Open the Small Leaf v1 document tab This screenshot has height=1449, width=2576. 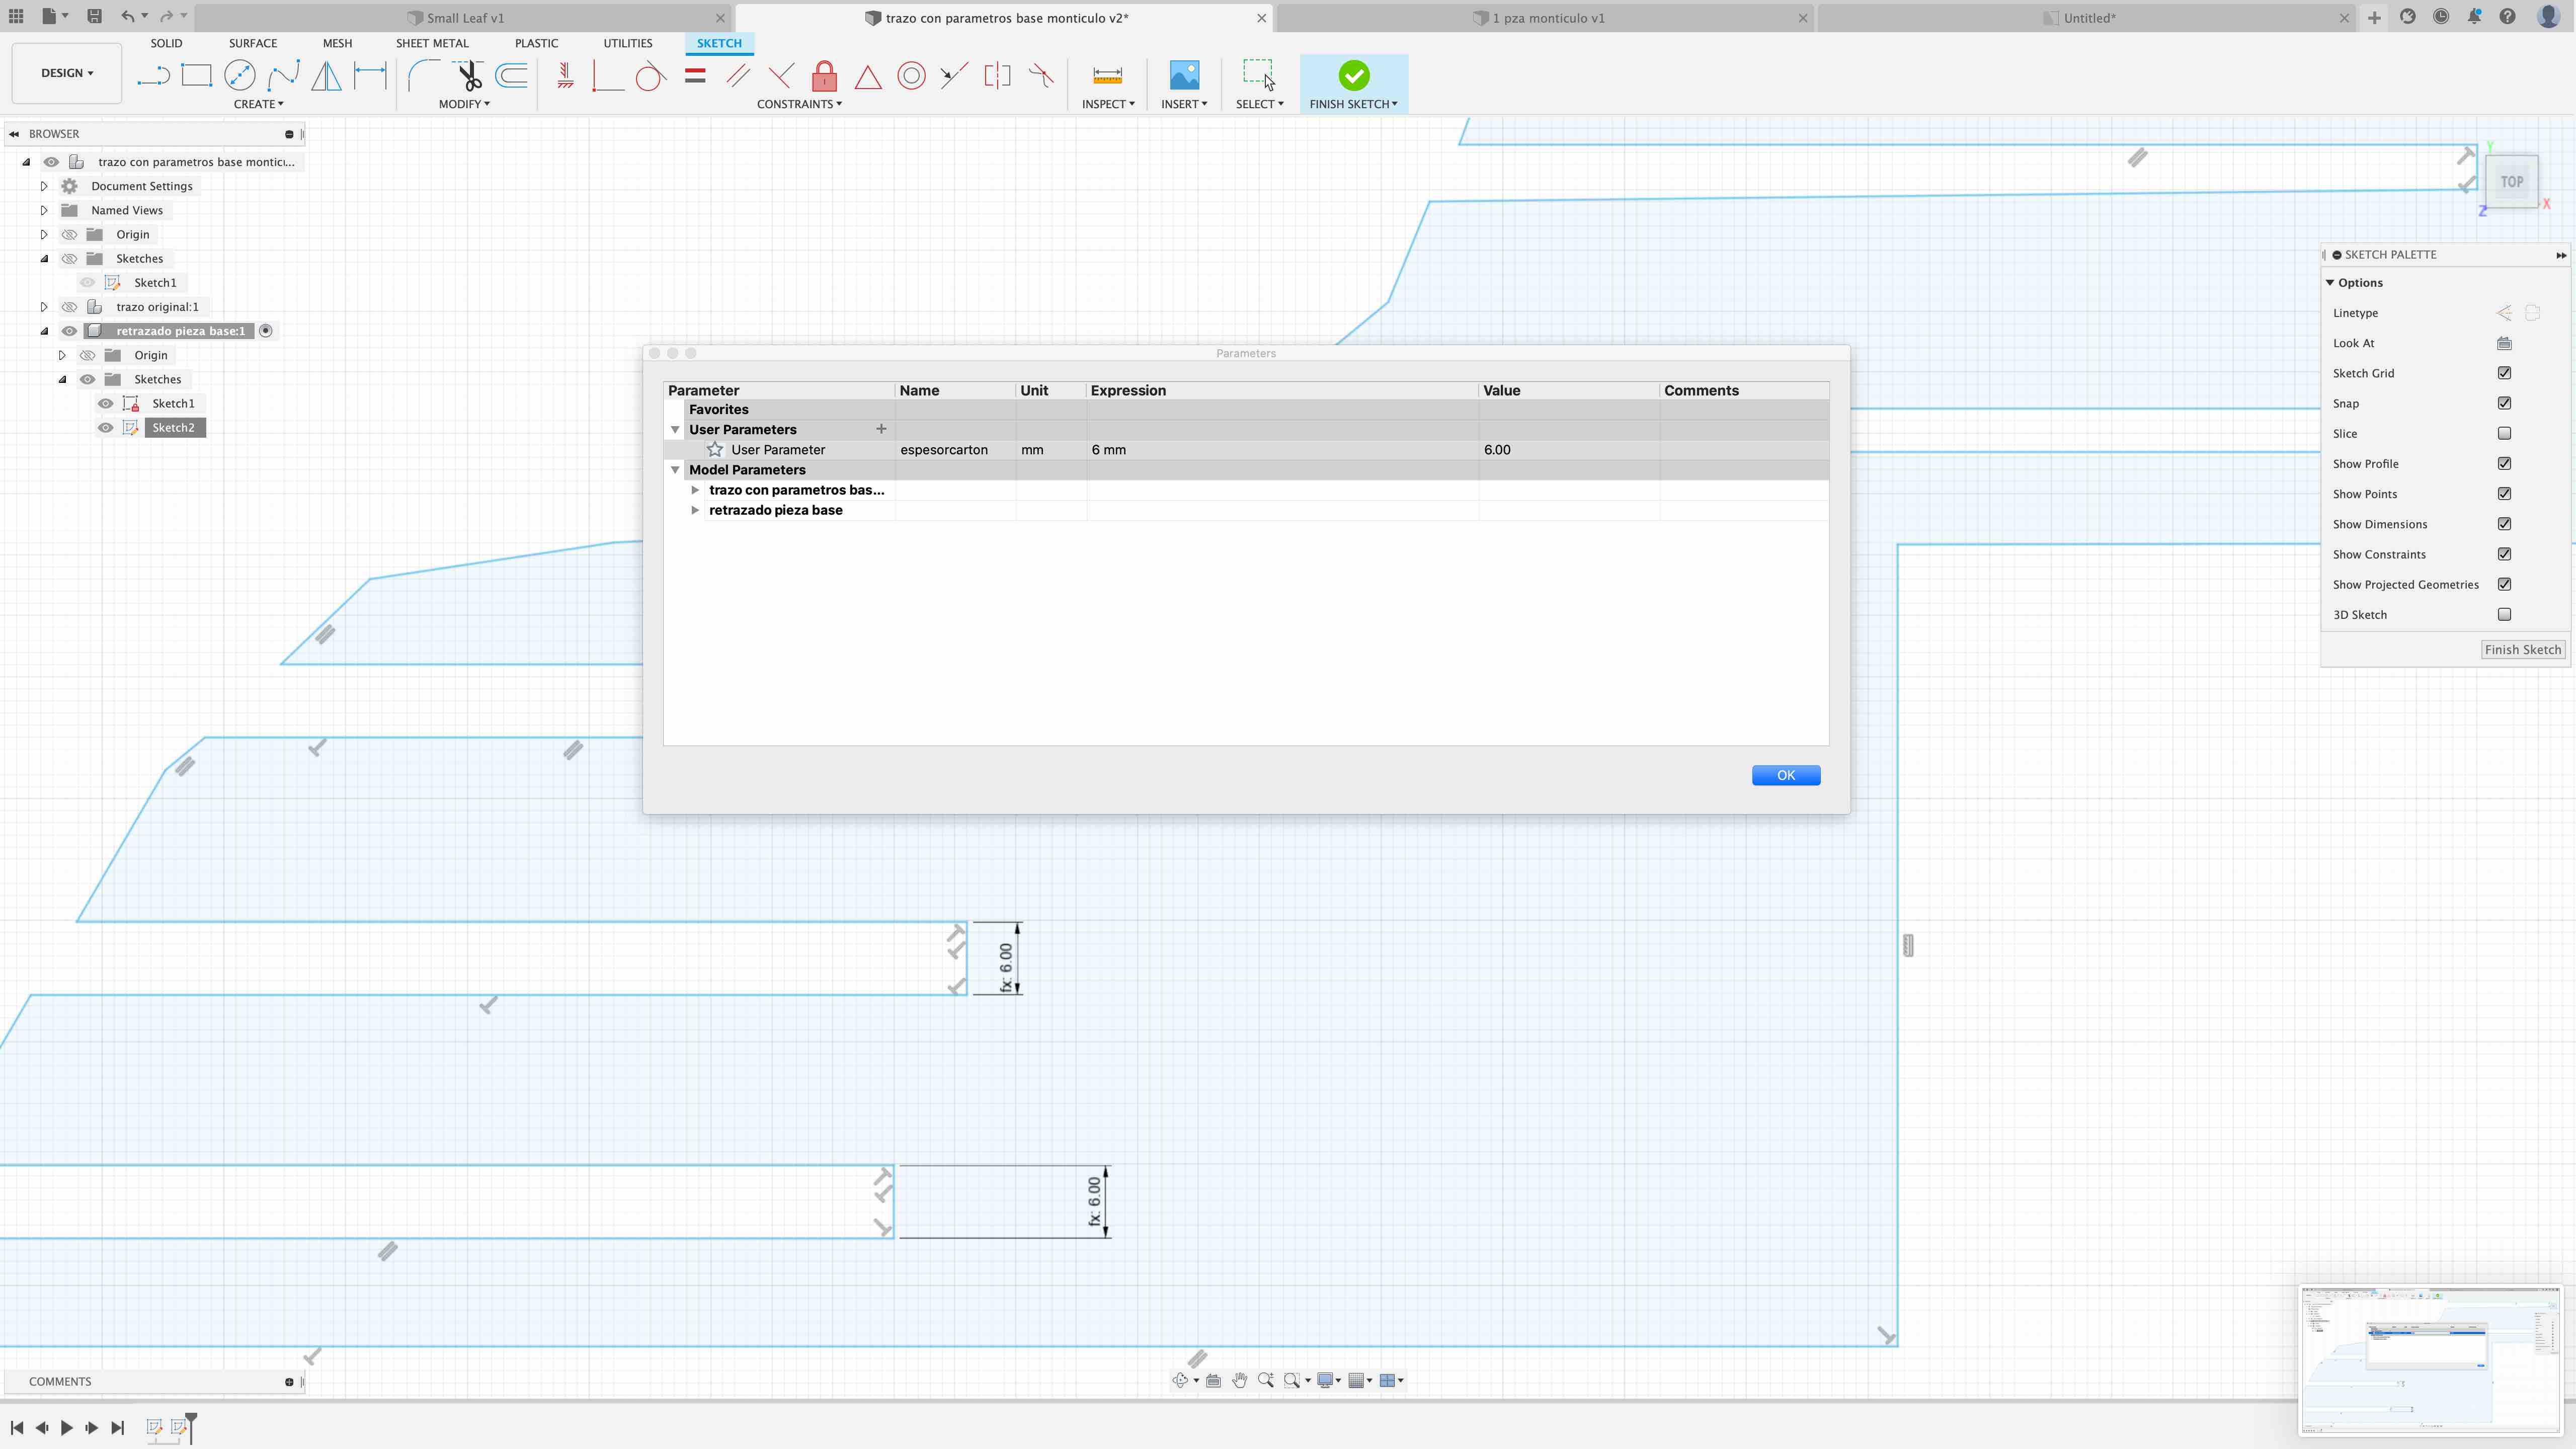464,18
